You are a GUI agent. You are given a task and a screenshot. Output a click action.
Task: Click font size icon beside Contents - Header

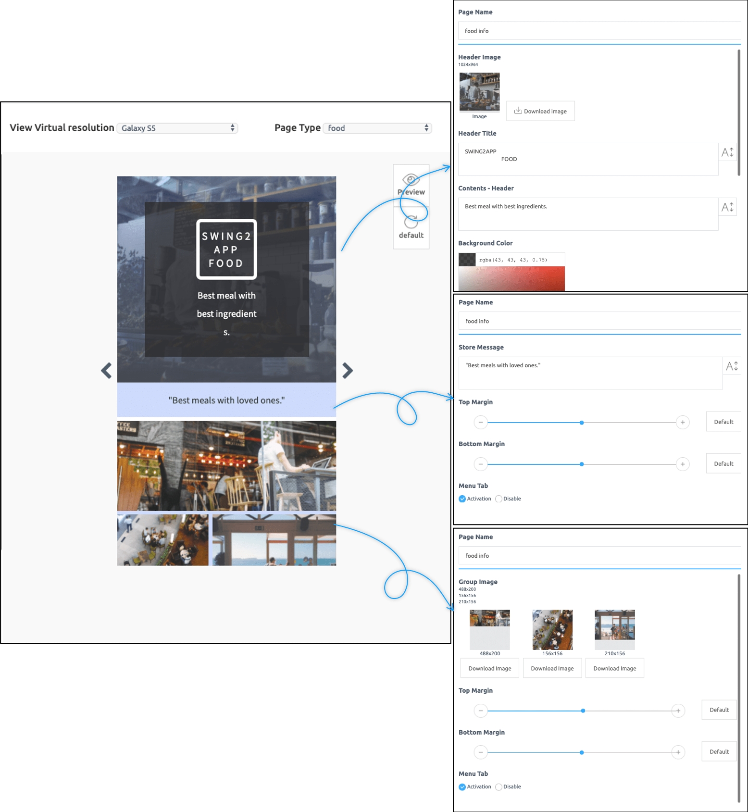(x=727, y=207)
